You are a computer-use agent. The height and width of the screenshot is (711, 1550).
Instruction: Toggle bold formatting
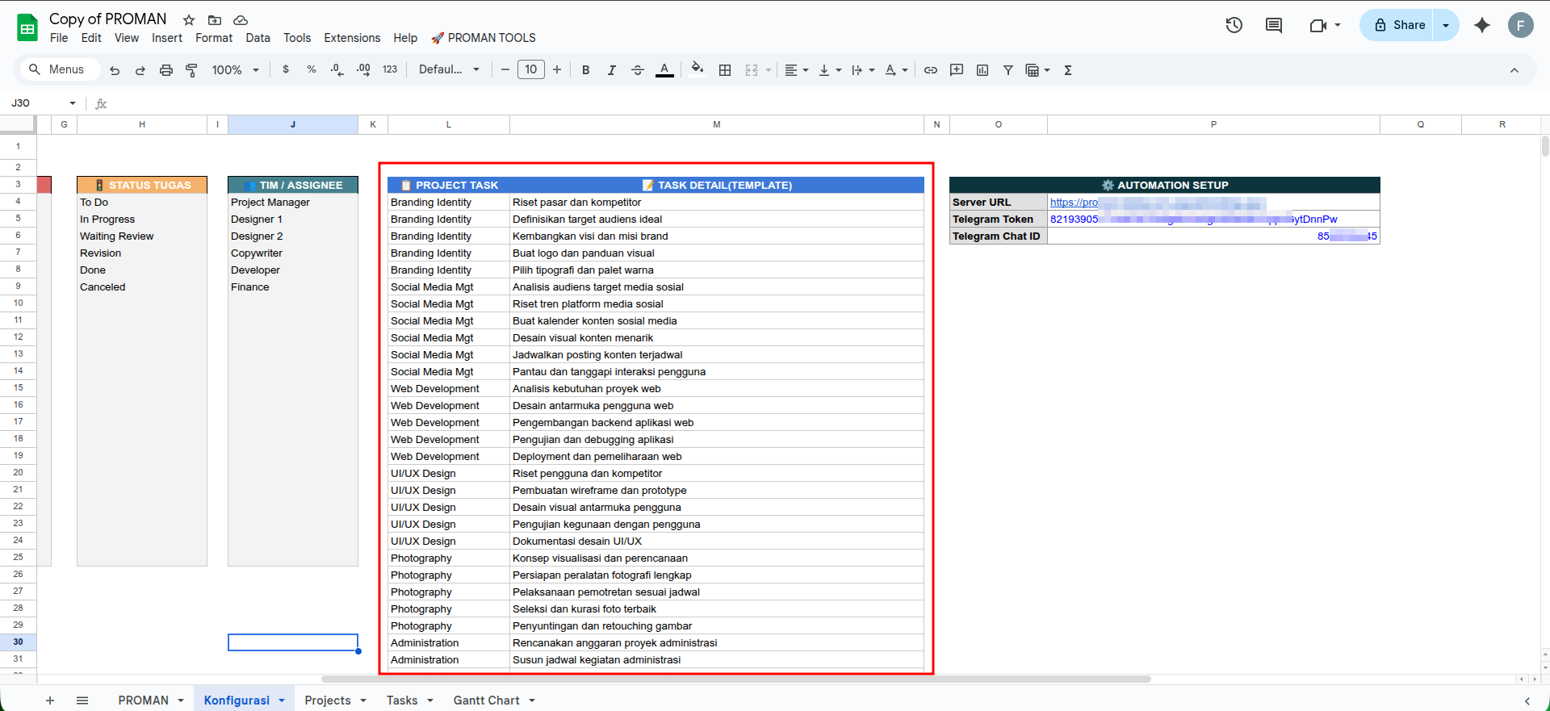point(585,70)
